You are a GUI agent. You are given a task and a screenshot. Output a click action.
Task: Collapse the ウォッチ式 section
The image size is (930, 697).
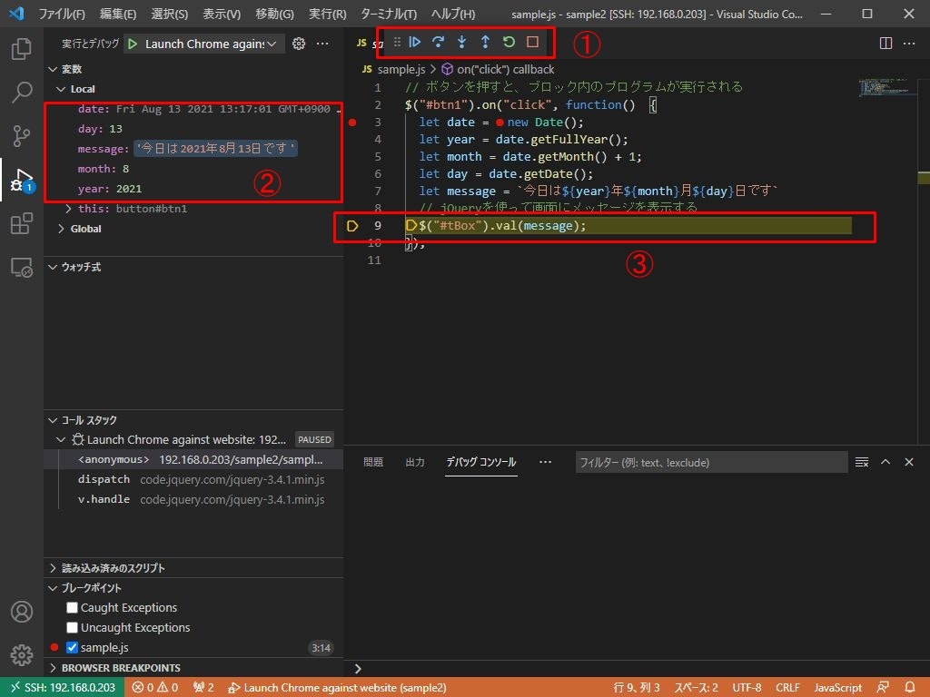(52, 268)
